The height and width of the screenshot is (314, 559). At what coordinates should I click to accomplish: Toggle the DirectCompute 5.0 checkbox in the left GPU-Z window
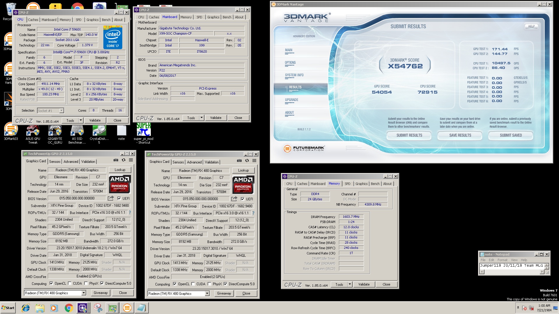102,283
